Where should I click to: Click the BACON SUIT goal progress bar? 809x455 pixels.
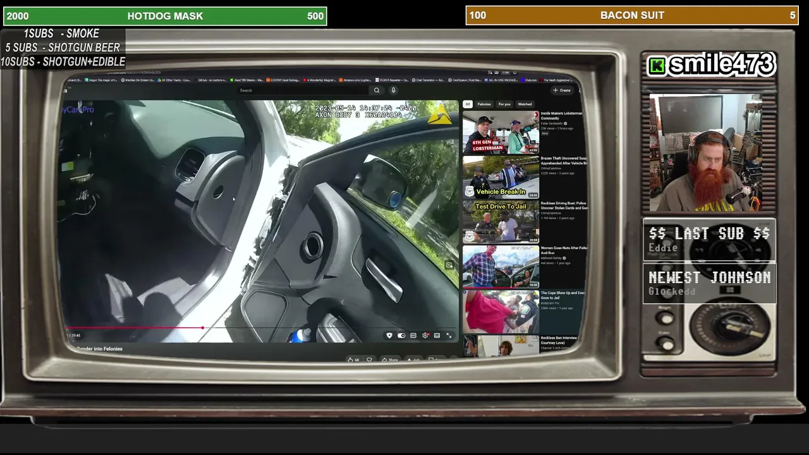pyautogui.click(x=632, y=15)
